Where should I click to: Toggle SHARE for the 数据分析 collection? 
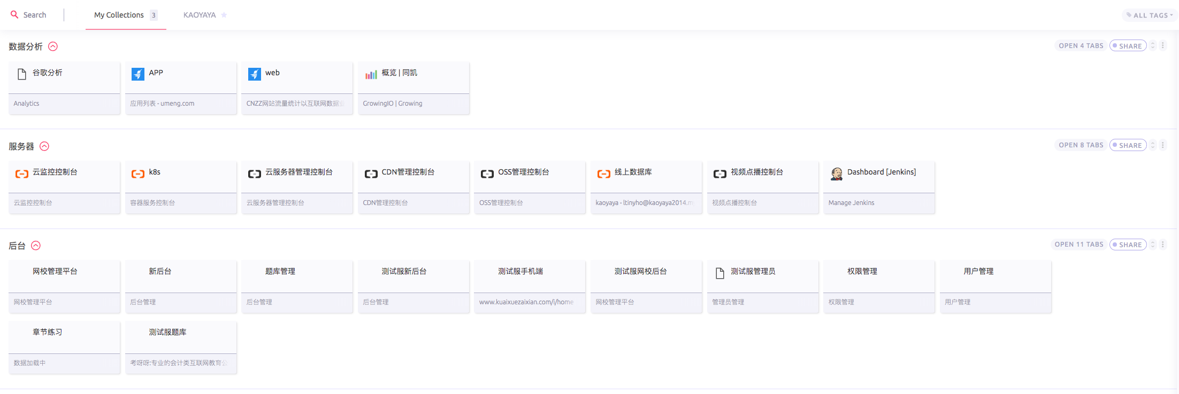[1128, 46]
